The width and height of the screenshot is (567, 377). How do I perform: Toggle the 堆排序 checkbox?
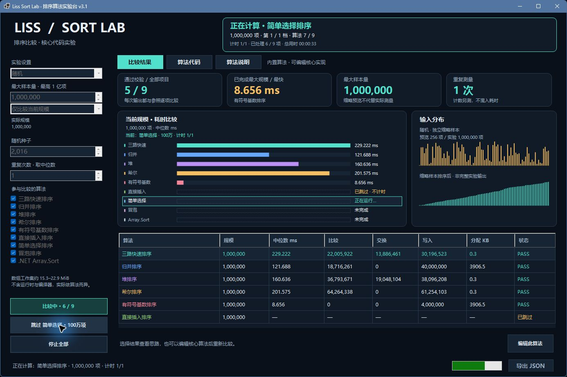13,214
